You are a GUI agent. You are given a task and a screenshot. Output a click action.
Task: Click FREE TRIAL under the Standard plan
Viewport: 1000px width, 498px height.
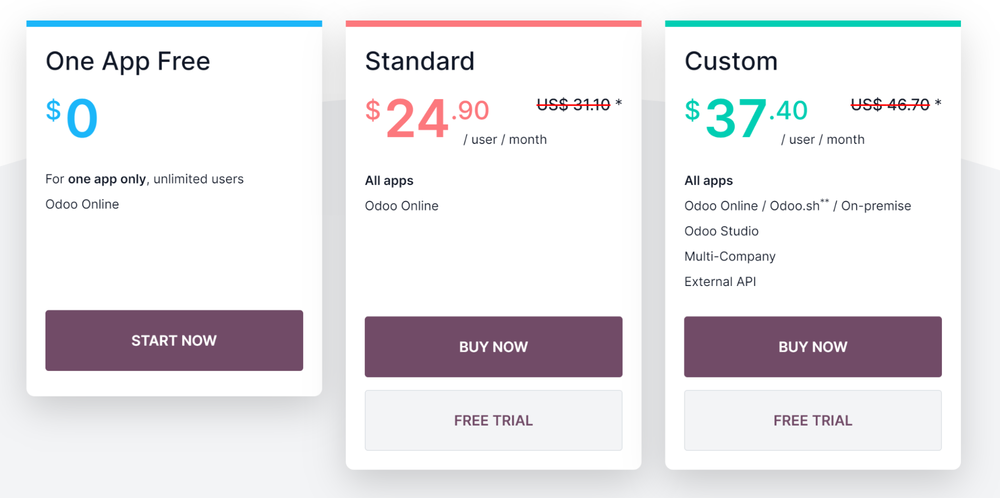[493, 420]
